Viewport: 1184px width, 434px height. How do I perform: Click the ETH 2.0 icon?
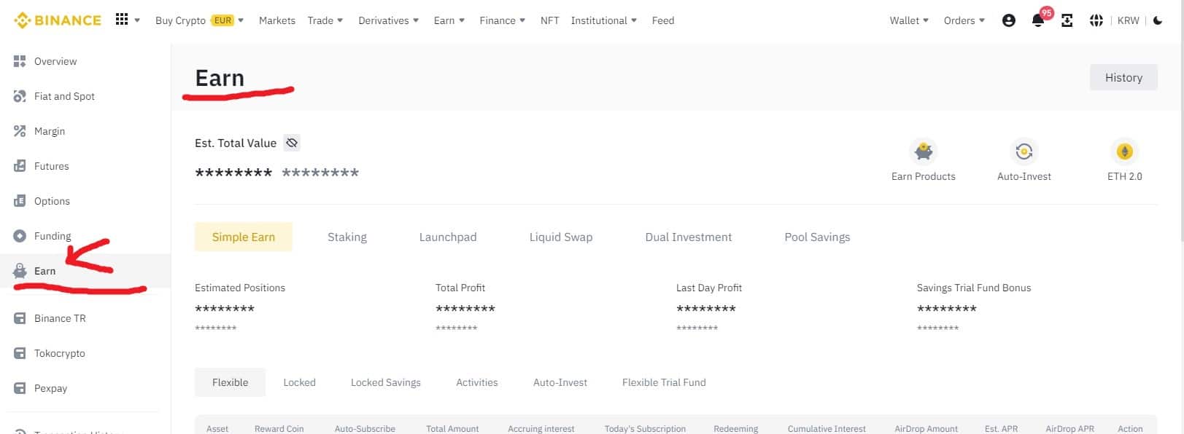pyautogui.click(x=1124, y=151)
